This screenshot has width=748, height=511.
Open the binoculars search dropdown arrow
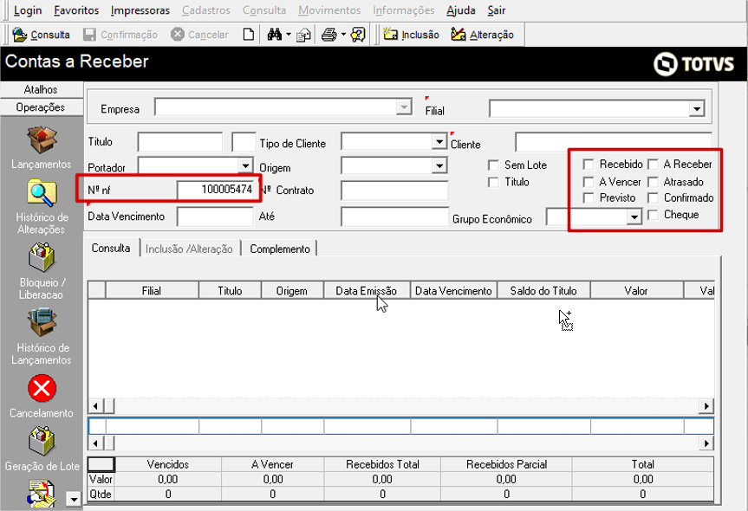point(288,35)
